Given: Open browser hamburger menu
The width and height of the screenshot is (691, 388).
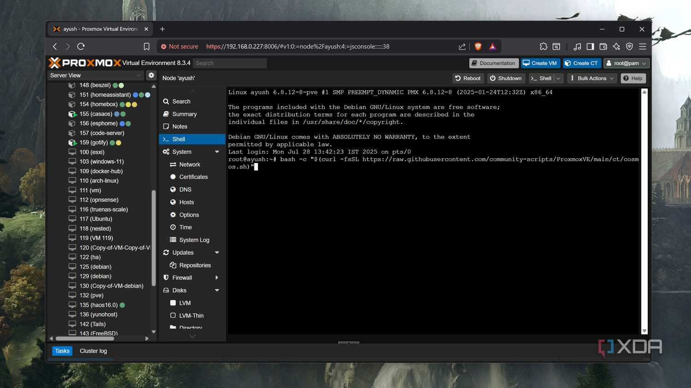Looking at the screenshot, I should [643, 46].
